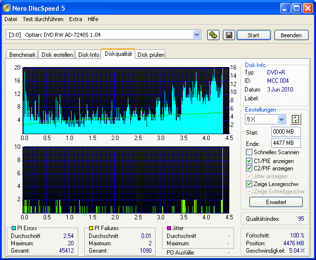Switch to the Disk prüfen tab

tap(151, 54)
